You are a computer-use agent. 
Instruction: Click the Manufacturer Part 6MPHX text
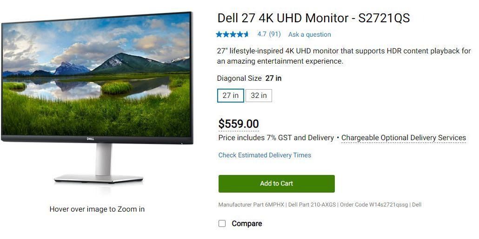point(251,205)
